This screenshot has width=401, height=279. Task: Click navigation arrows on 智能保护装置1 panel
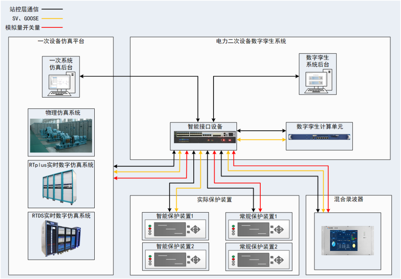click(x=195, y=229)
